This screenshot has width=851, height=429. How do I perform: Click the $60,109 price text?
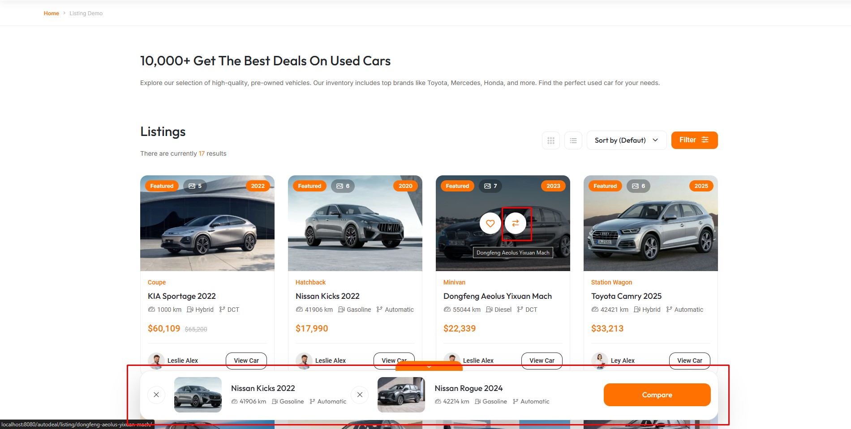(164, 329)
